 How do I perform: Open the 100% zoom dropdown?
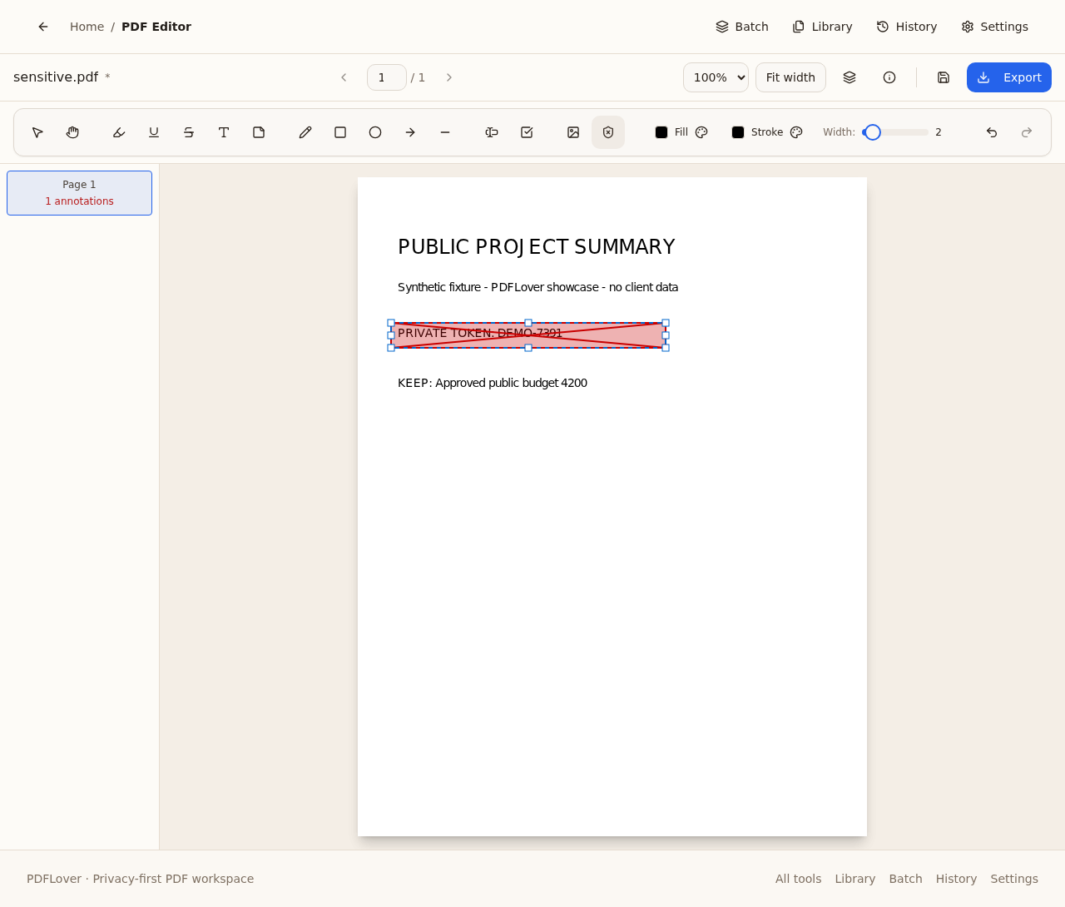716,77
